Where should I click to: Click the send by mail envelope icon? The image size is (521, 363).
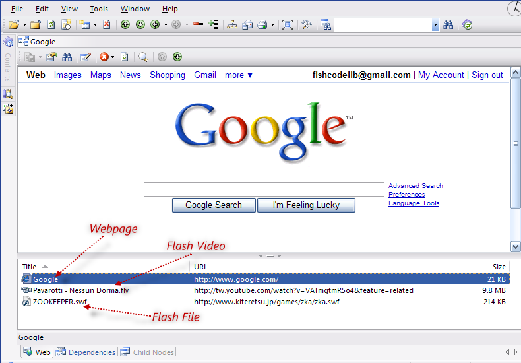point(247,24)
